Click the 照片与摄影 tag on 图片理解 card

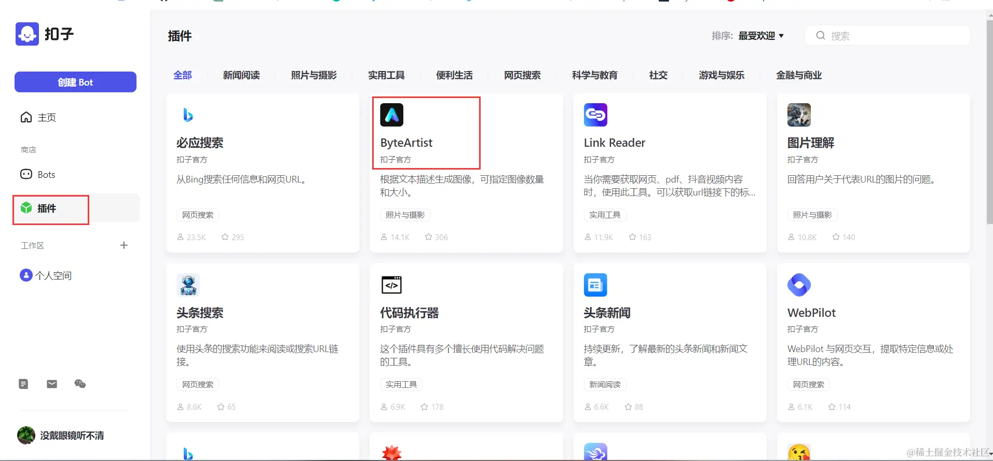pyautogui.click(x=812, y=215)
